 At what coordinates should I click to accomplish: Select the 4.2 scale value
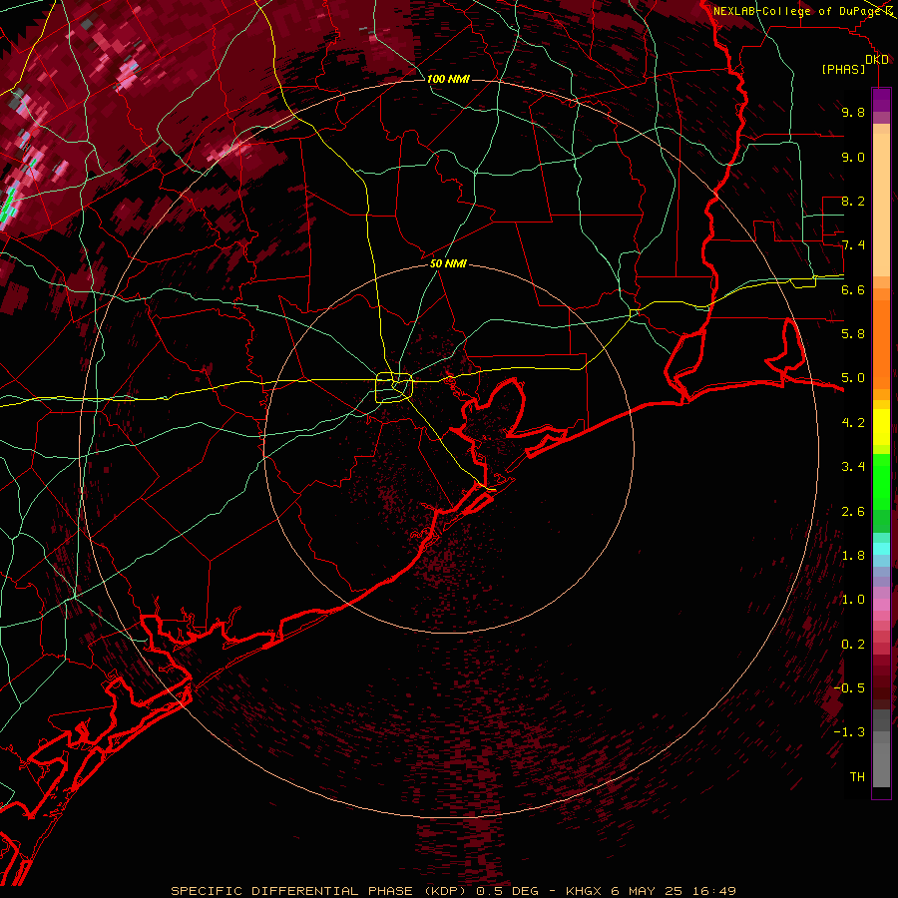click(x=853, y=423)
